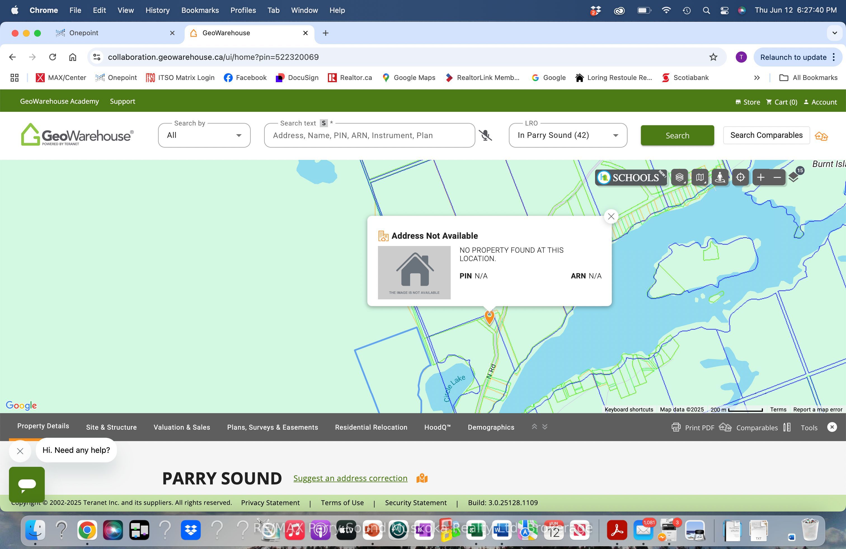This screenshot has height=549, width=846.
Task: Click the unavailable property image thumbnail
Action: click(414, 273)
